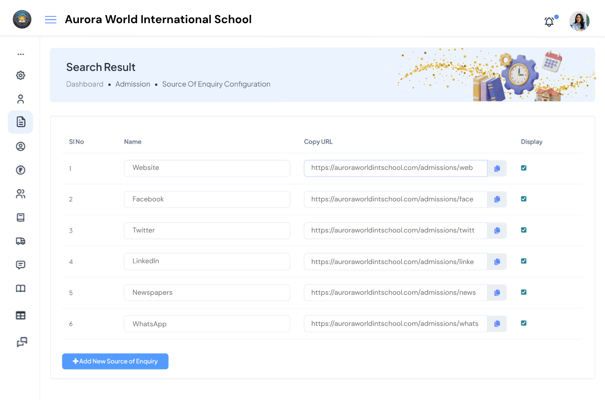
Task: Toggle the Display checkbox for LinkedIn
Action: 523,261
